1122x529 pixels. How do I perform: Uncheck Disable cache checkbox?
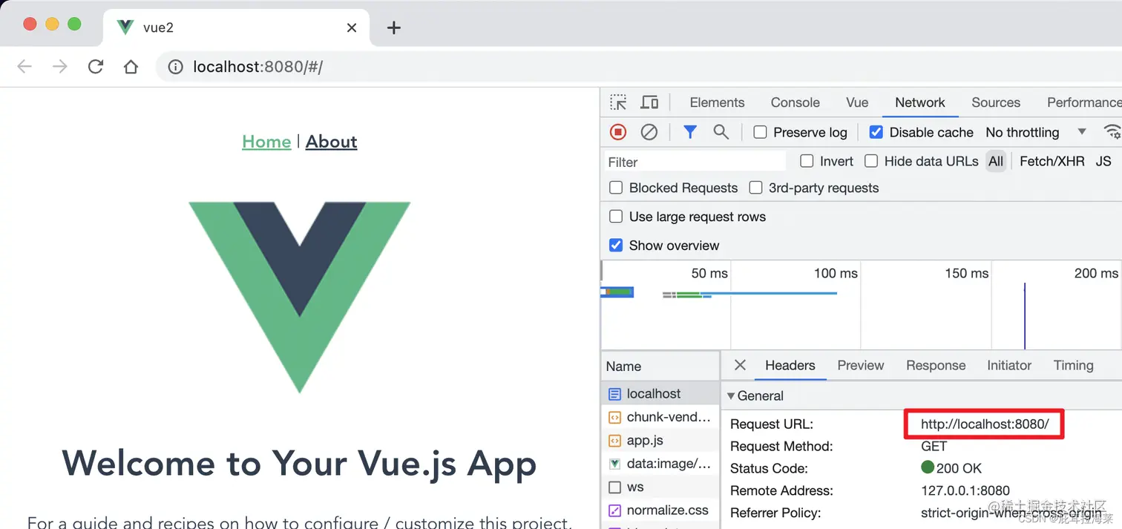click(x=876, y=132)
